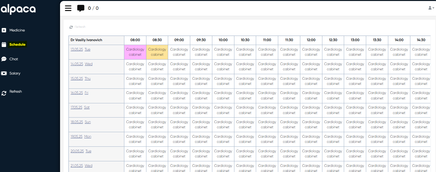Image resolution: width=436 pixels, height=172 pixels.
Task: Open the user profile dropdown
Action: coord(431,8)
